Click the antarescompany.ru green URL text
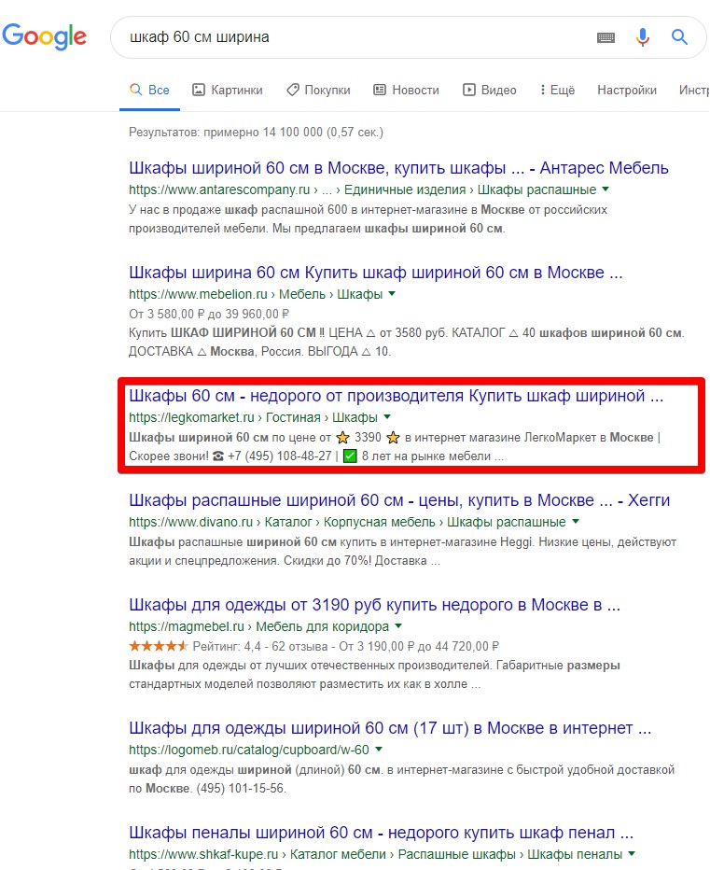Screen dimensions: 710x870 [x=219, y=189]
